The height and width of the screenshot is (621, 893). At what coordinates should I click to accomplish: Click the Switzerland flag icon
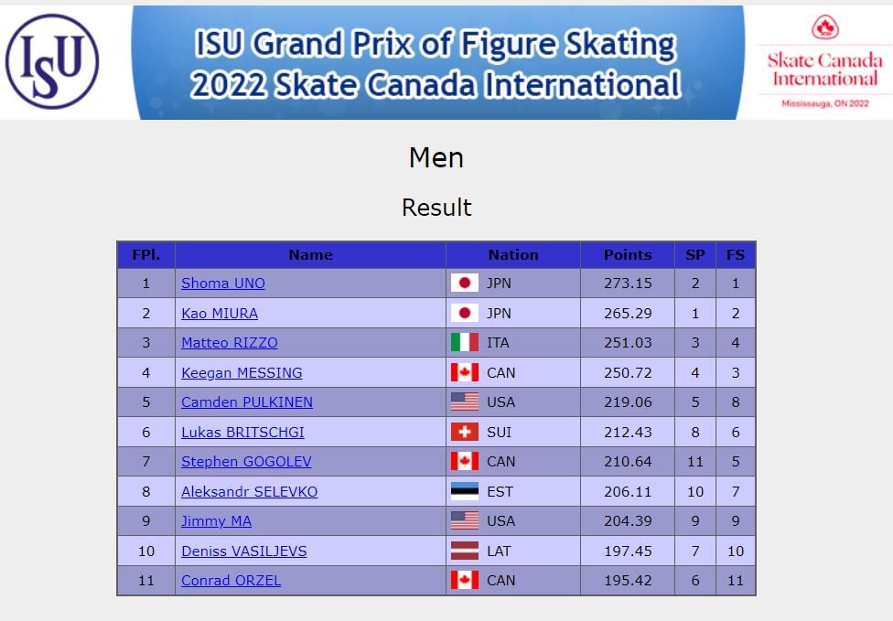(x=464, y=432)
